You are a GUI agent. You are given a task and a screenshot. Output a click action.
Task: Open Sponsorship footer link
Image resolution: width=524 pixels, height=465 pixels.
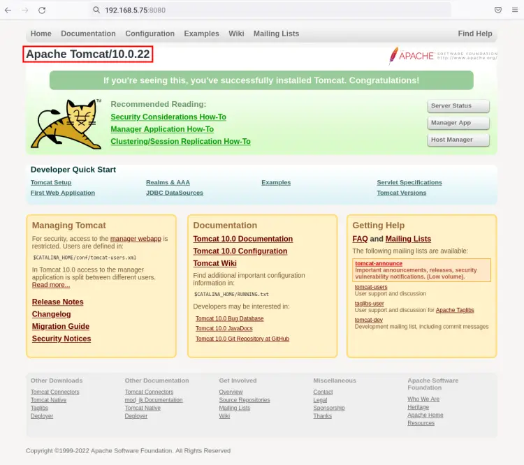click(x=329, y=408)
